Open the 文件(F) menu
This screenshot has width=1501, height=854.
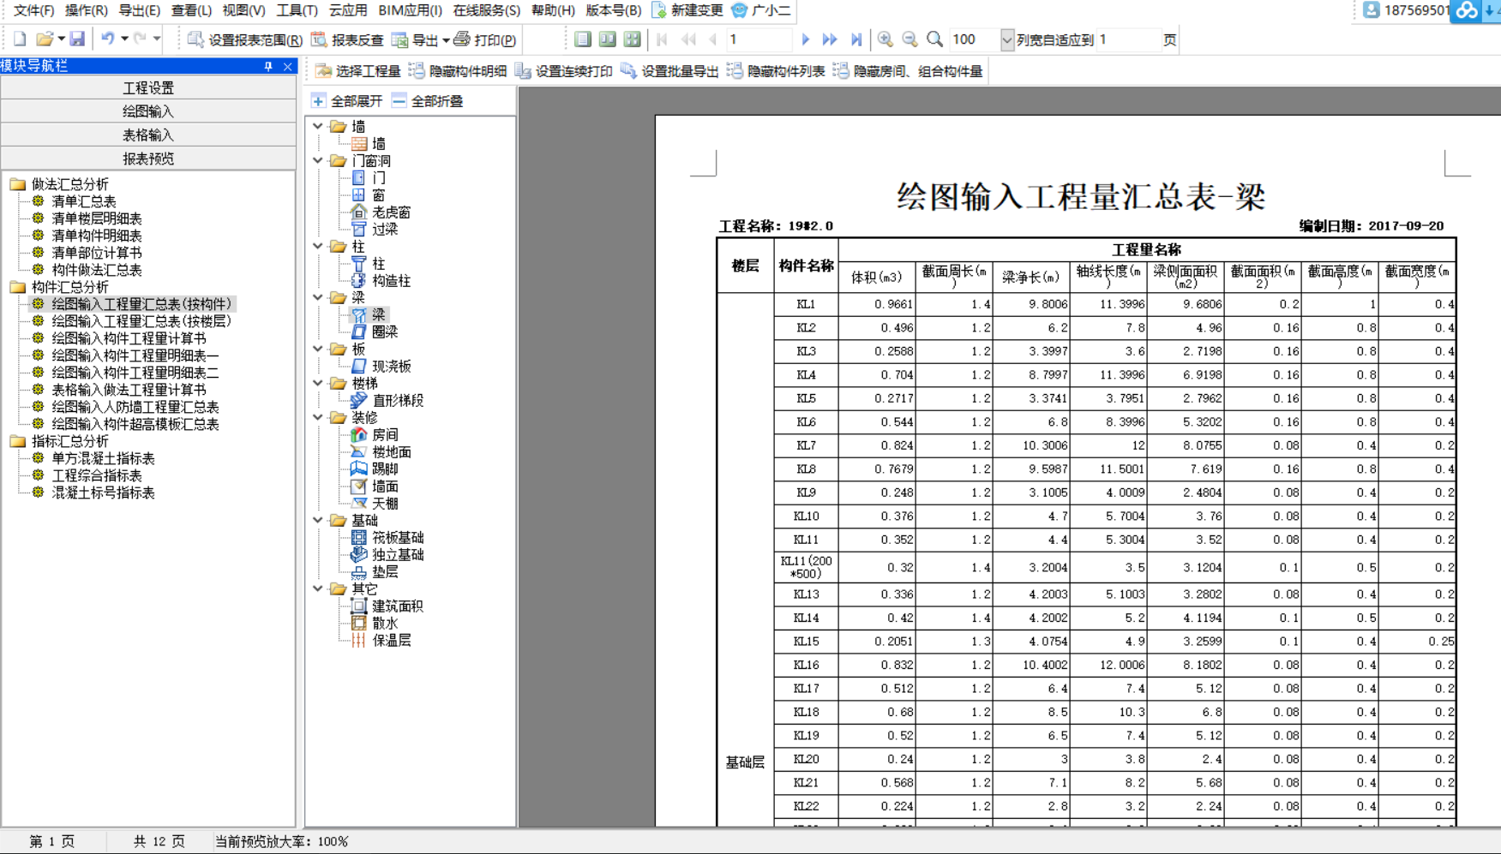click(x=34, y=10)
